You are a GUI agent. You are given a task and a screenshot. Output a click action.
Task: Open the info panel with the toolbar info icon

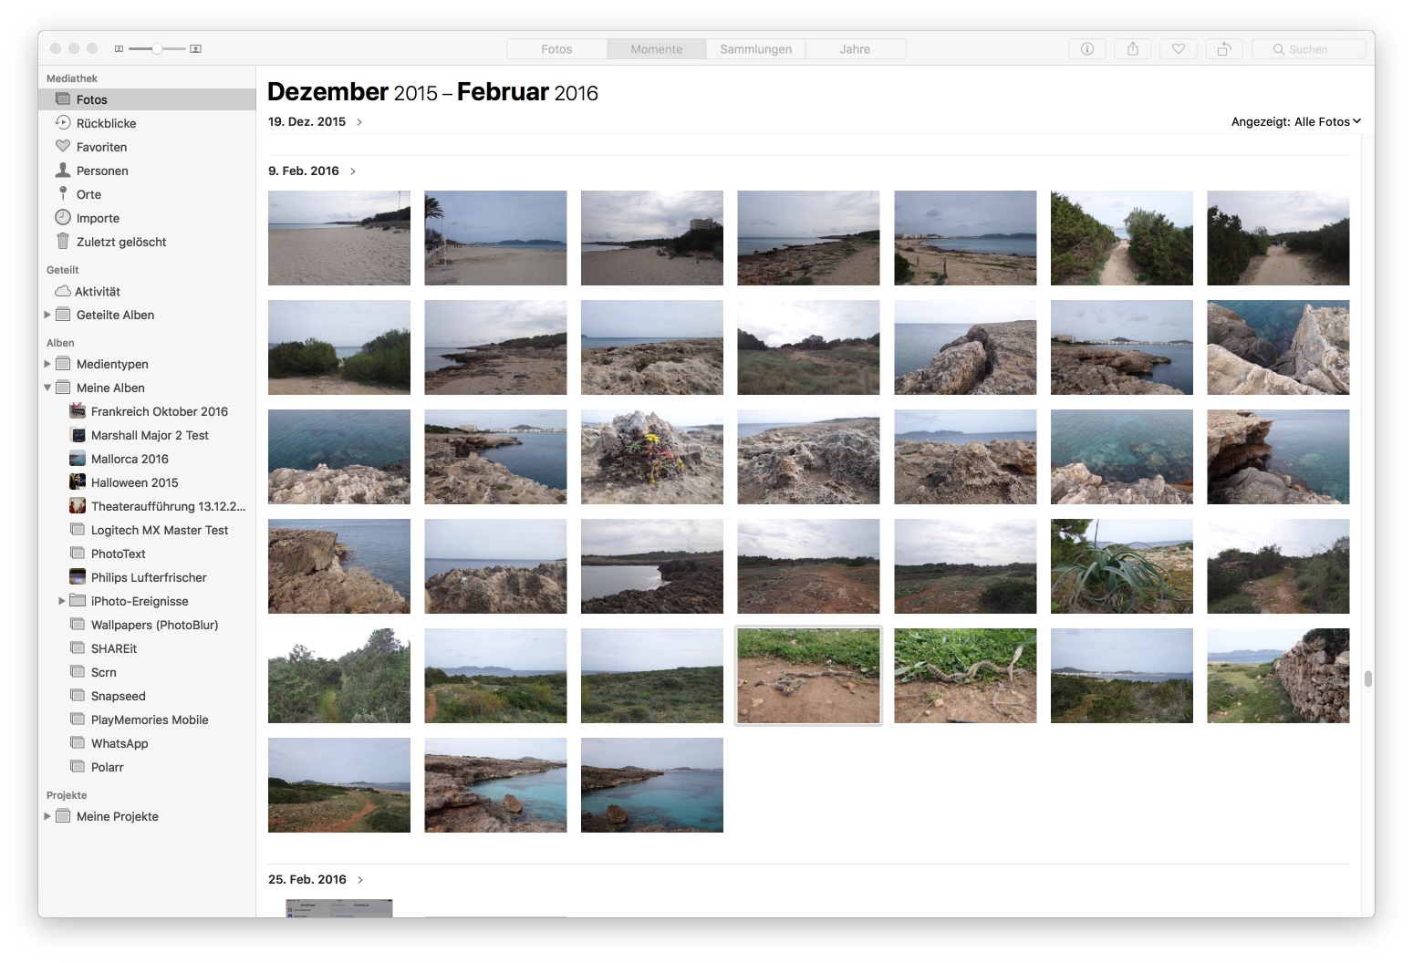coord(1086,49)
